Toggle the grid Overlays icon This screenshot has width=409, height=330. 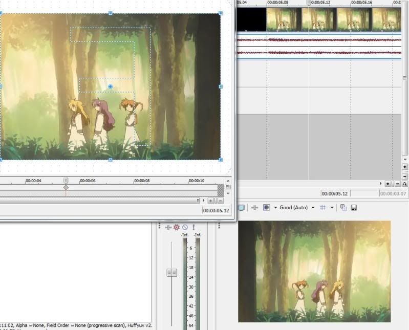pyautogui.click(x=322, y=208)
